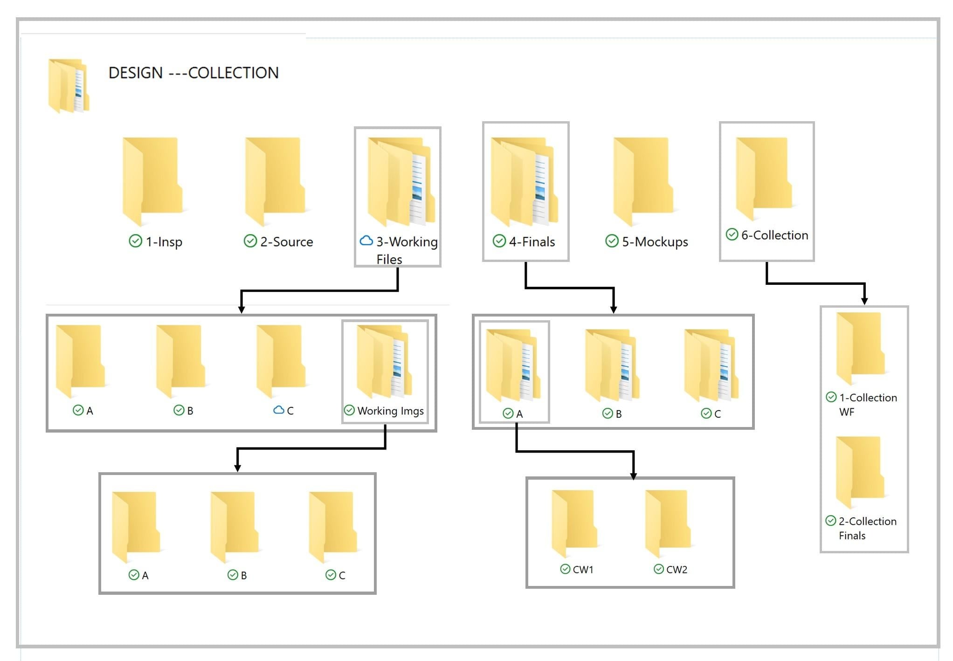
Task: Click the green sync checkmark beside 6-Collection
Action: point(732,234)
